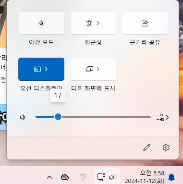Expand the 접근성 tile chevron arrow
This screenshot has height=184, width=183.
pos(98,23)
